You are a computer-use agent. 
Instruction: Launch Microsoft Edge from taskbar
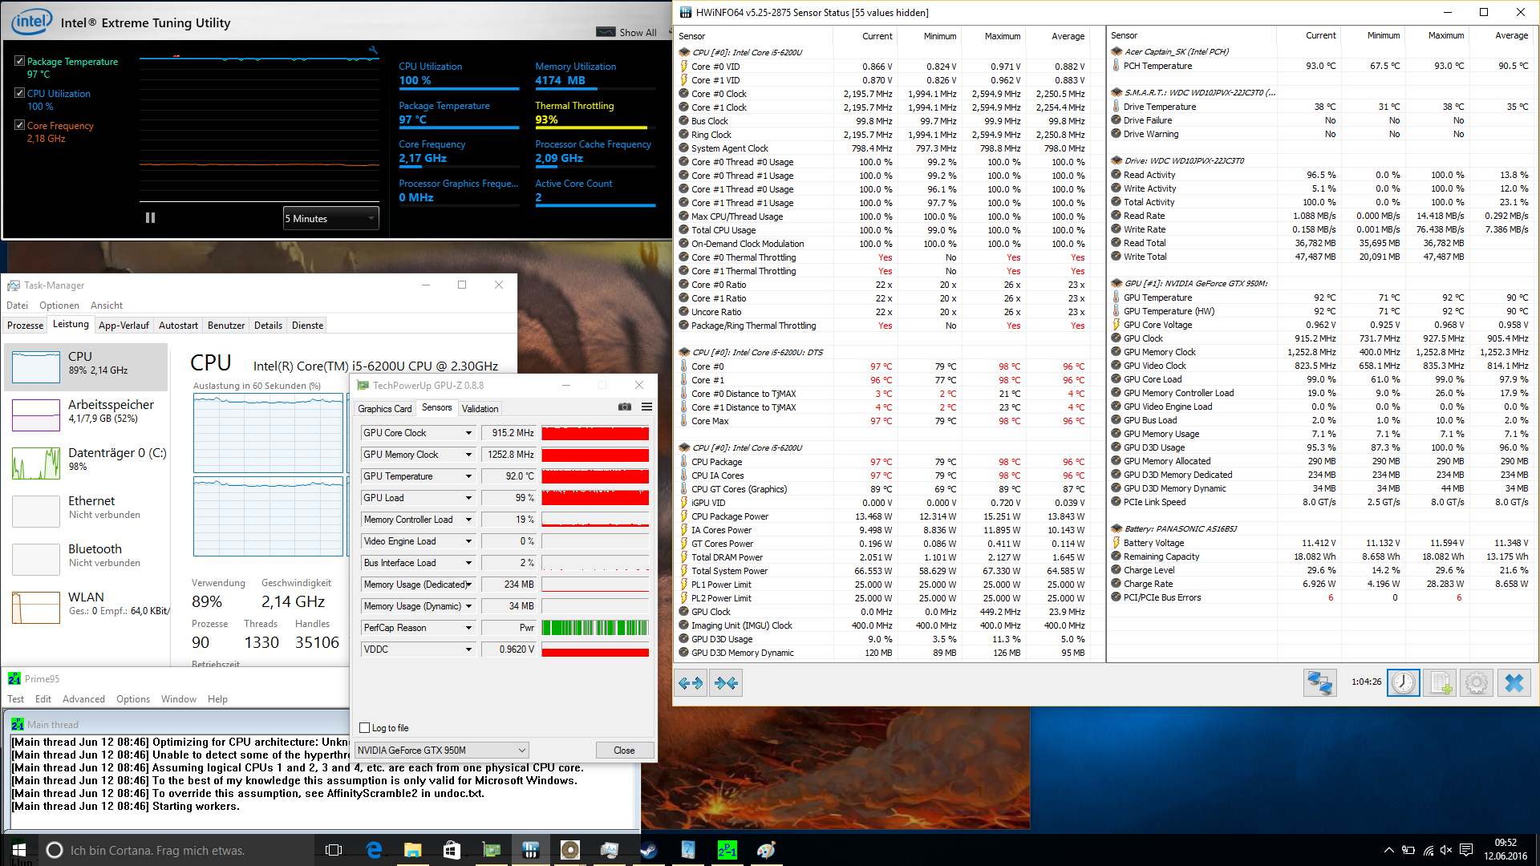pyautogui.click(x=374, y=850)
